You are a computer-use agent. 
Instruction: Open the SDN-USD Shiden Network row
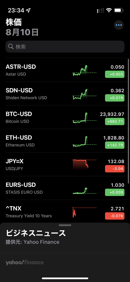coord(65,94)
